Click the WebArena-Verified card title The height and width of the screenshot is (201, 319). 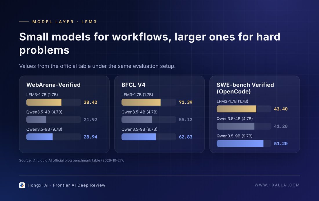53,85
